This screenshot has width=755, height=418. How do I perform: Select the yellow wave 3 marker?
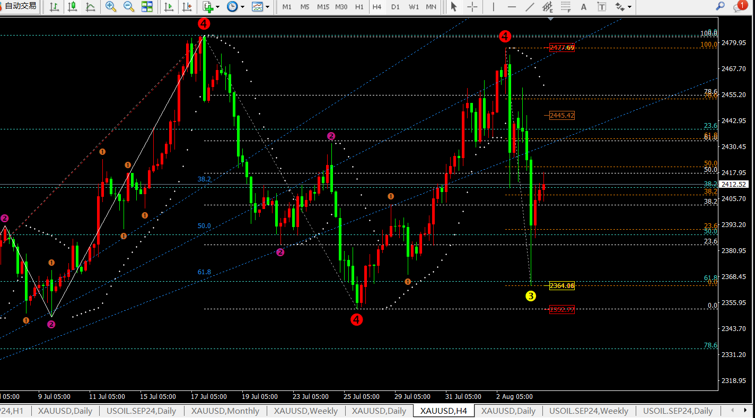click(x=531, y=296)
